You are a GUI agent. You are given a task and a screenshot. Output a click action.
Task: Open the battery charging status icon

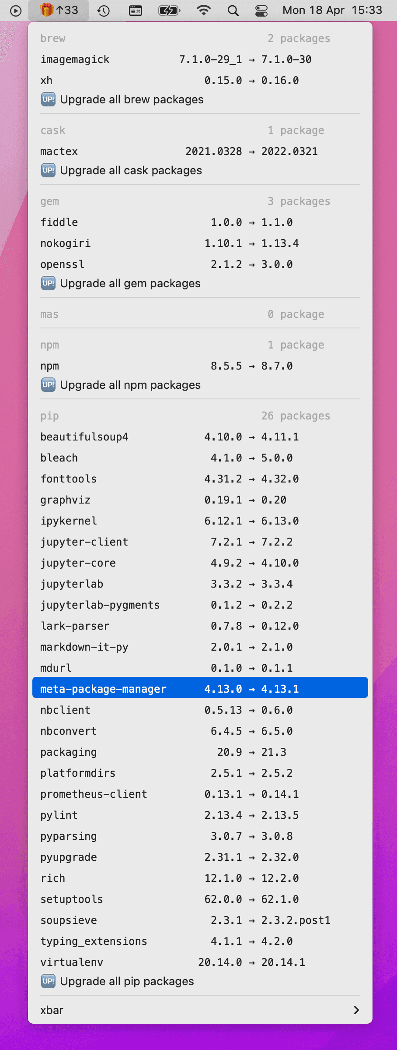(x=169, y=11)
